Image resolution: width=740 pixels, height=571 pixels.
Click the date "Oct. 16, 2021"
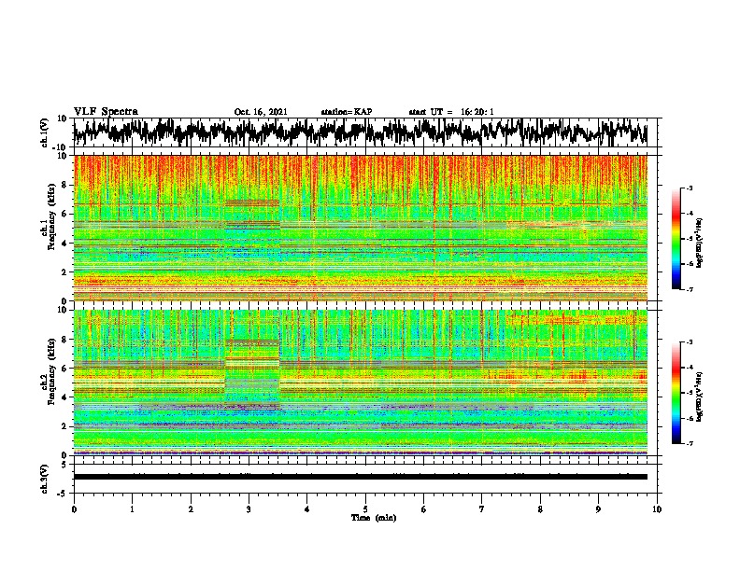(261, 112)
